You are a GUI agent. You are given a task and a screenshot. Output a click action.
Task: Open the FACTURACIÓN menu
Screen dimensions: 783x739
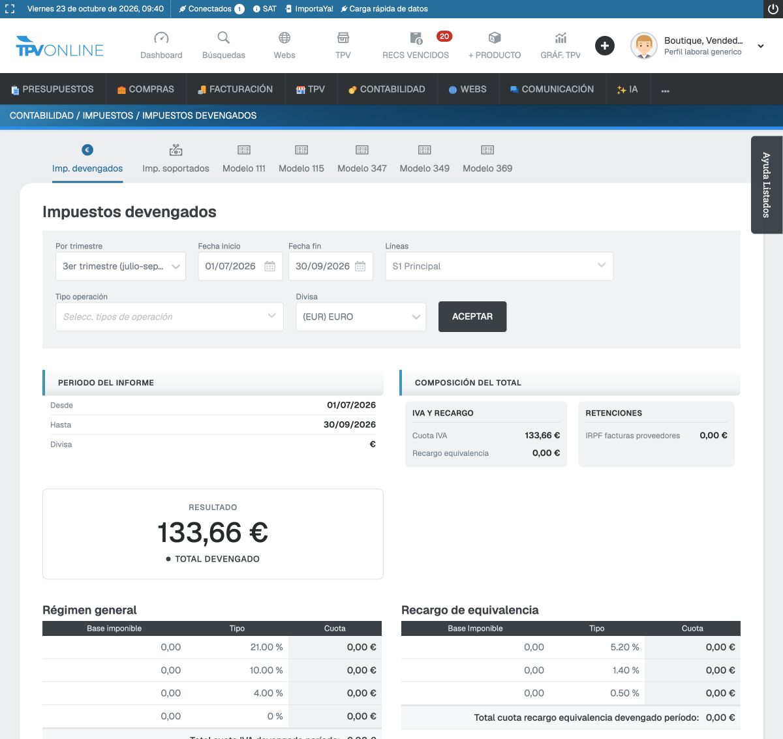tap(235, 89)
